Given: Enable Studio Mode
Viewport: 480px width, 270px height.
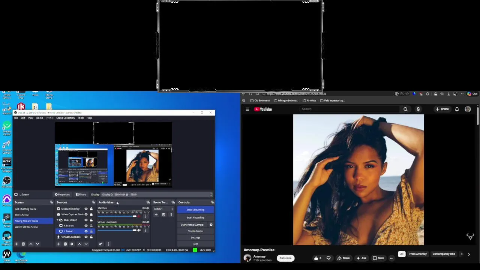Looking at the screenshot, I should point(195,231).
